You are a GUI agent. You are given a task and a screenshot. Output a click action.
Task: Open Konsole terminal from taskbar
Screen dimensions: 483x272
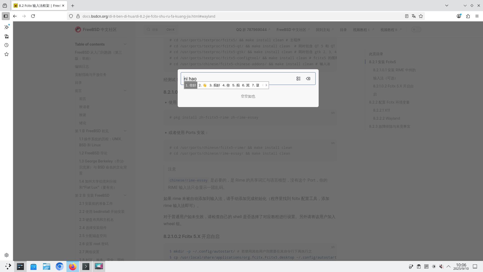tap(86, 266)
